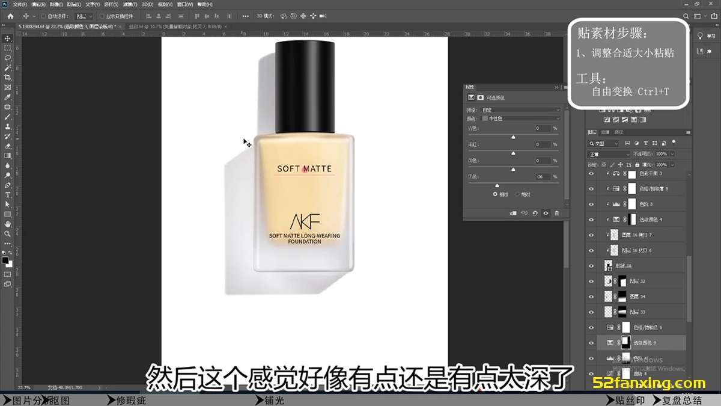The width and height of the screenshot is (721, 406).
Task: Select the Lasso tool
Action: (8, 58)
